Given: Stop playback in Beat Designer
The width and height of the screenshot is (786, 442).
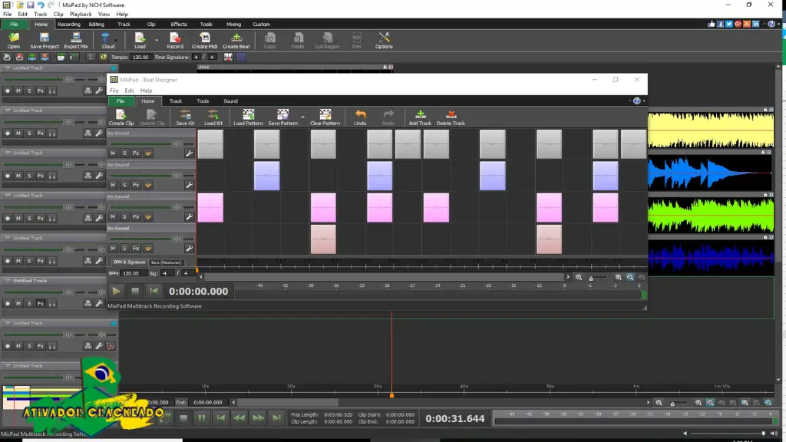Looking at the screenshot, I should click(x=135, y=291).
